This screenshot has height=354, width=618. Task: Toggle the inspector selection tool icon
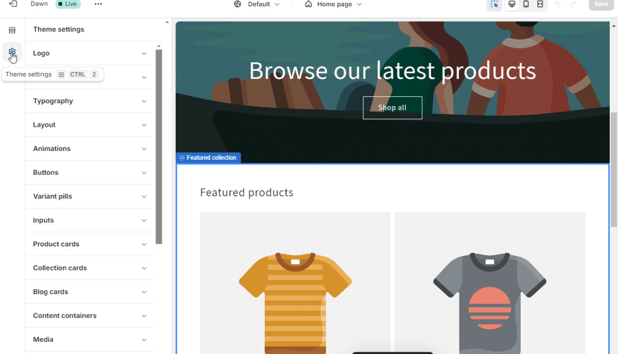point(494,4)
